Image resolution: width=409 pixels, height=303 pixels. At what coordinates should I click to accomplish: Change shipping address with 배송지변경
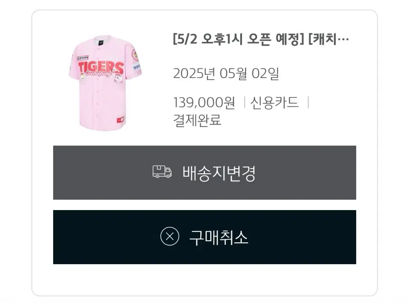(x=204, y=173)
